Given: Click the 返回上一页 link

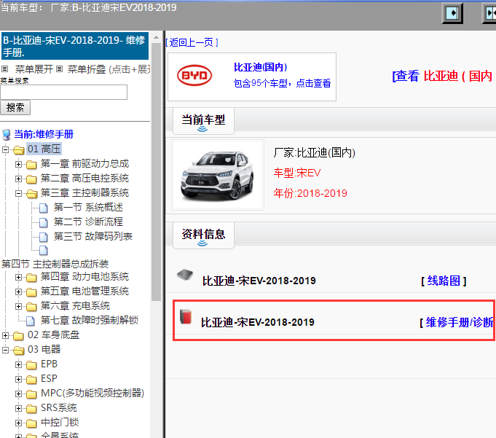Looking at the screenshot, I should [x=192, y=42].
